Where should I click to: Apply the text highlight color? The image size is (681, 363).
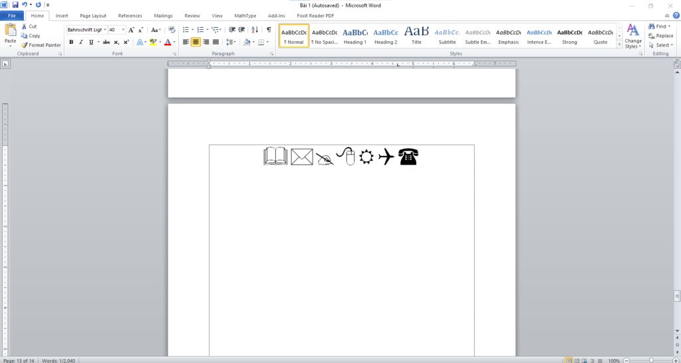pos(152,42)
